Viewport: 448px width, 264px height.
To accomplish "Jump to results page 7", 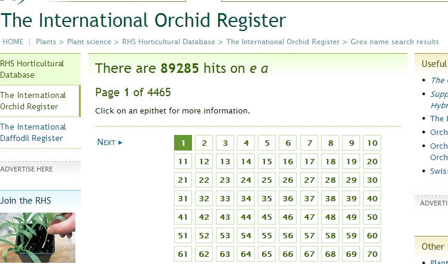I will click(x=309, y=143).
